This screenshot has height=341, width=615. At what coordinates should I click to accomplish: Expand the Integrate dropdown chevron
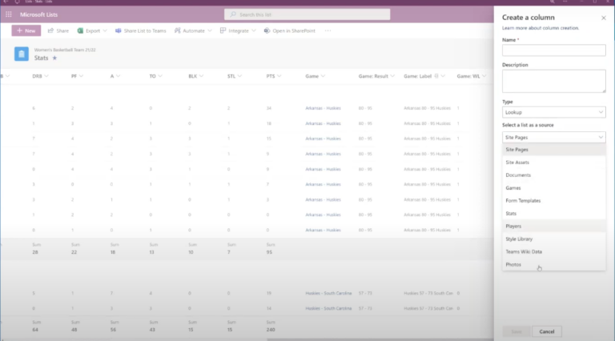pyautogui.click(x=254, y=30)
